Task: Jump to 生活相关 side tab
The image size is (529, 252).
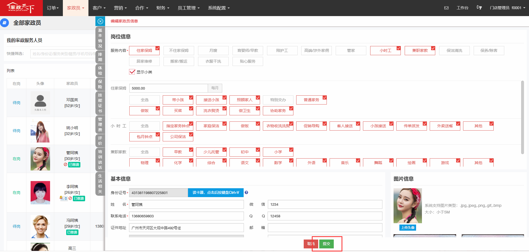Action: [x=100, y=184]
